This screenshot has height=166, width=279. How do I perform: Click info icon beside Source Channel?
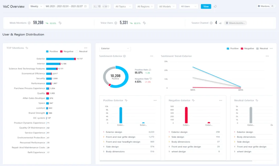(211, 23)
